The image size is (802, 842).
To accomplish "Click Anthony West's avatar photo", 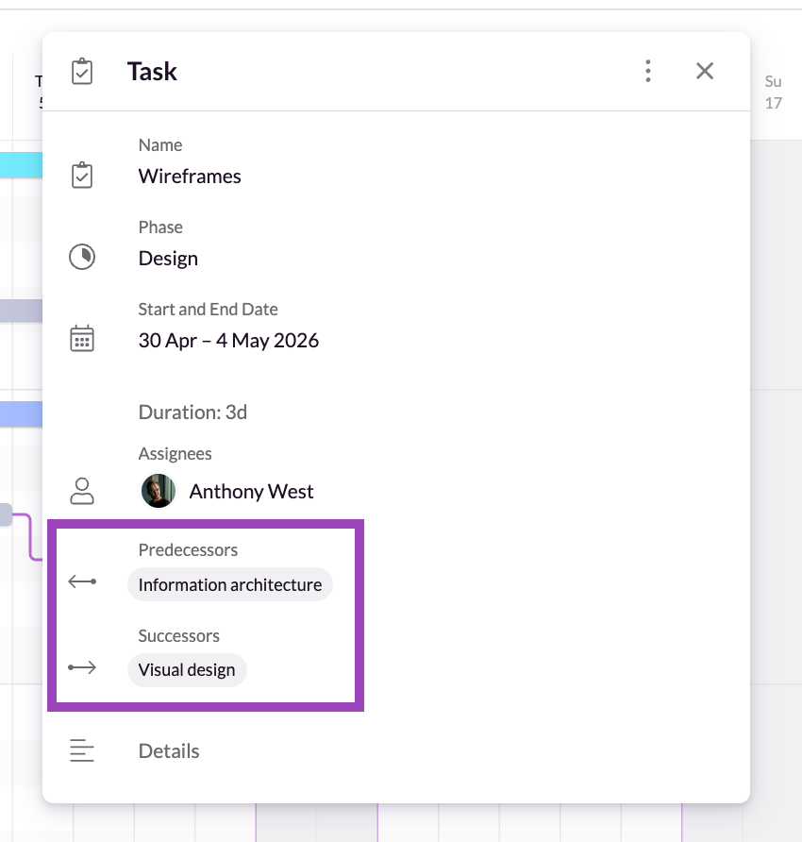I will 159,491.
